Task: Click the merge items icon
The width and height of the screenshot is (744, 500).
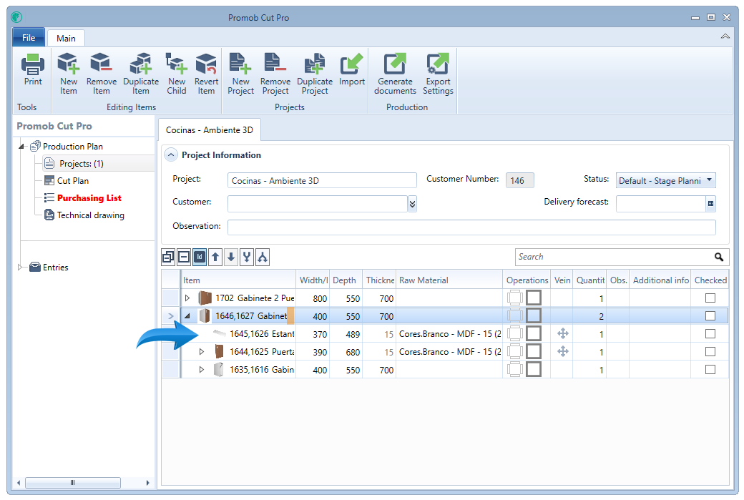Action: [x=247, y=257]
